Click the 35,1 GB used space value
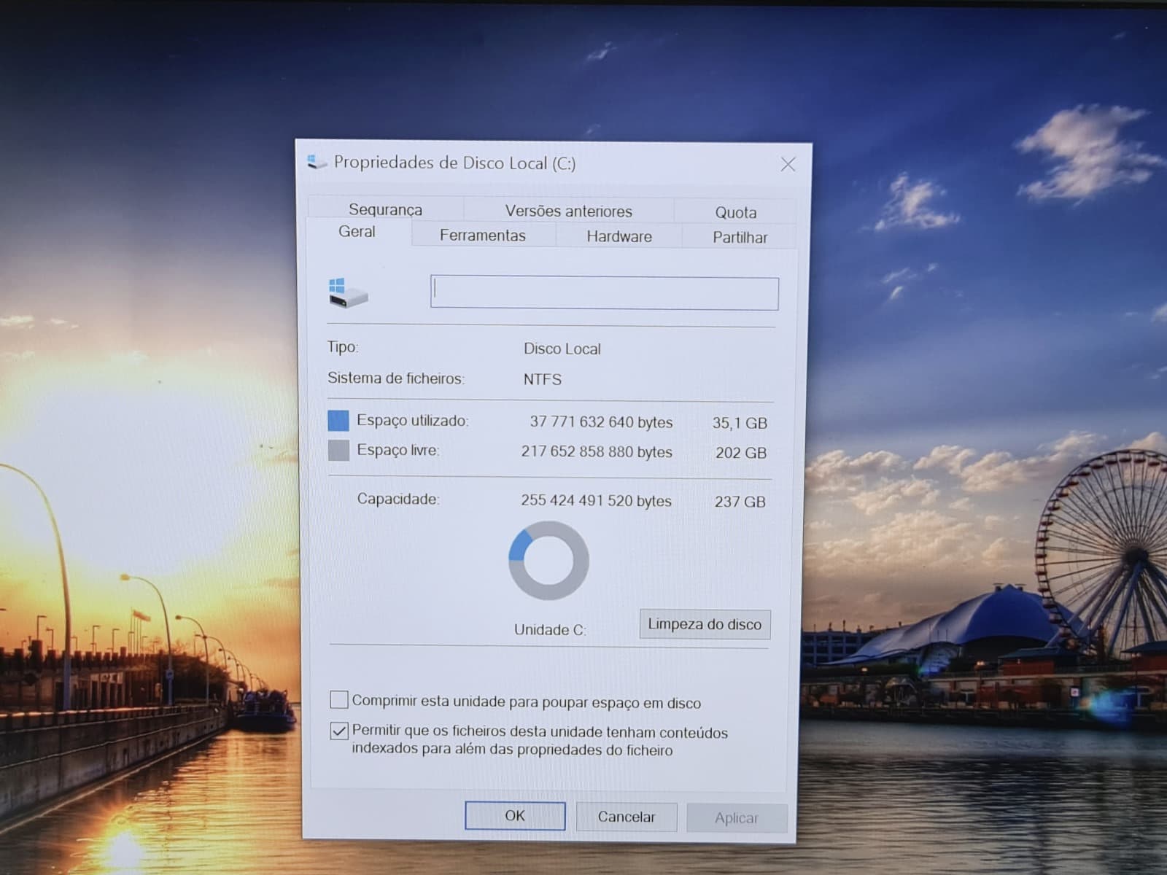Screen dimensions: 1167x875 pyautogui.click(x=740, y=423)
